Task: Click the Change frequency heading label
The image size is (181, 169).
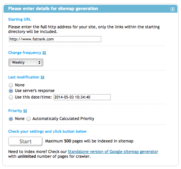Action: tap(25, 53)
